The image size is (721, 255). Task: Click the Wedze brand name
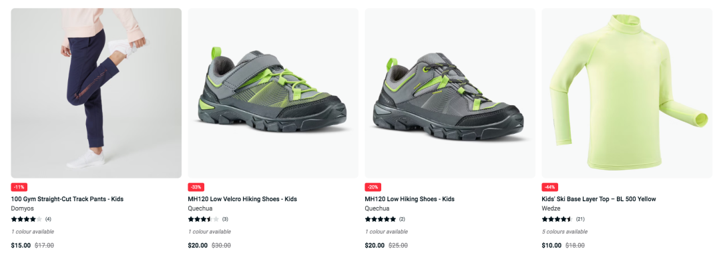(550, 208)
